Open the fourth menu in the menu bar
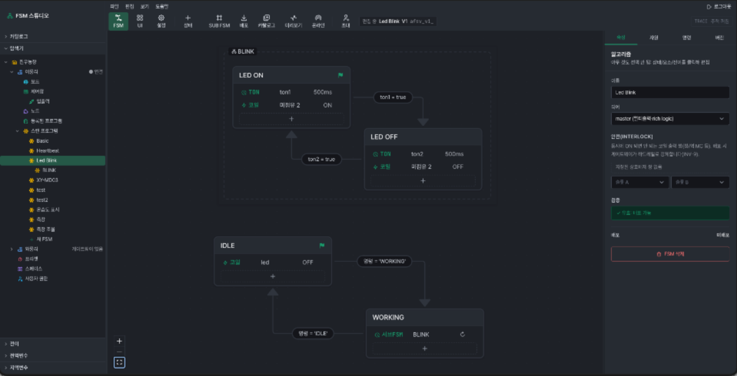This screenshot has height=376, width=737. click(162, 7)
